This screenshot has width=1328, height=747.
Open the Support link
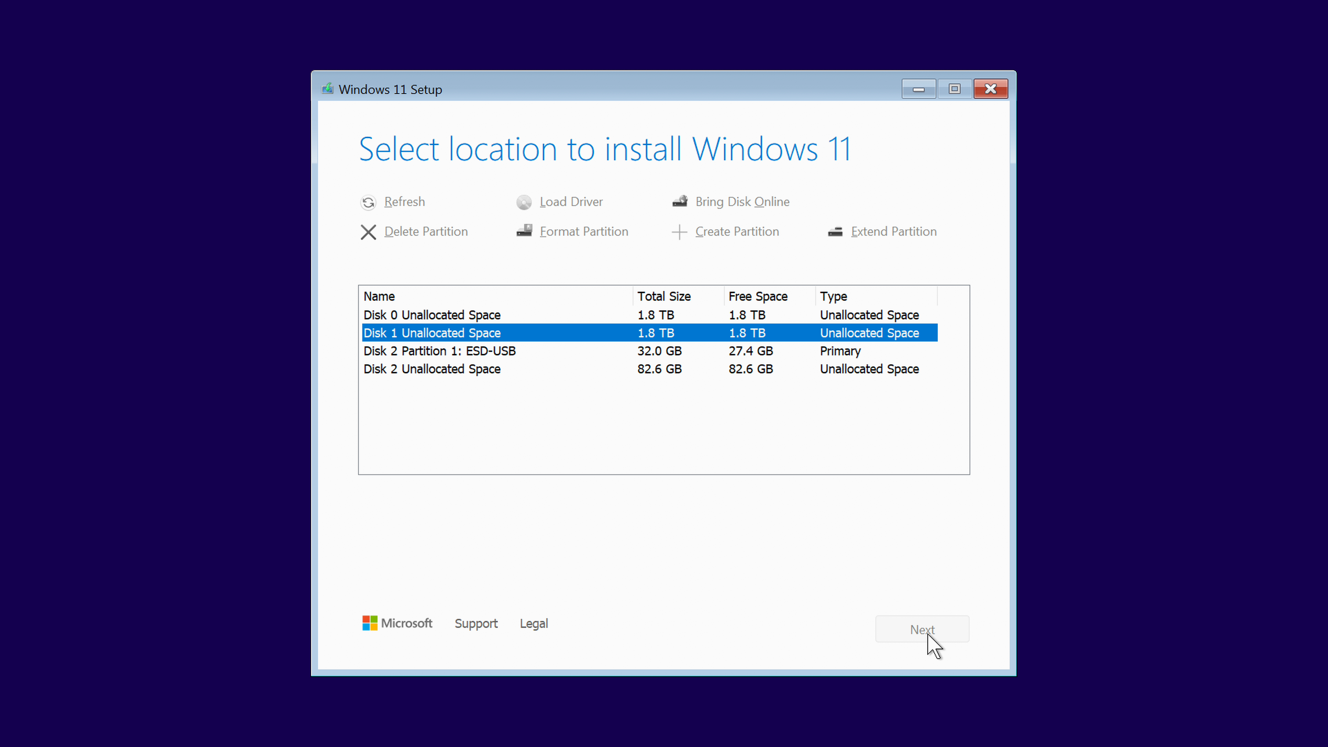click(x=476, y=624)
